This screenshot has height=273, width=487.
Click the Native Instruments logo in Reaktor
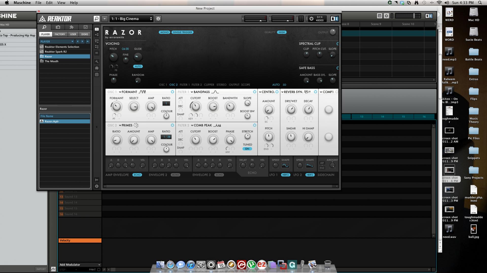pyautogui.click(x=334, y=19)
